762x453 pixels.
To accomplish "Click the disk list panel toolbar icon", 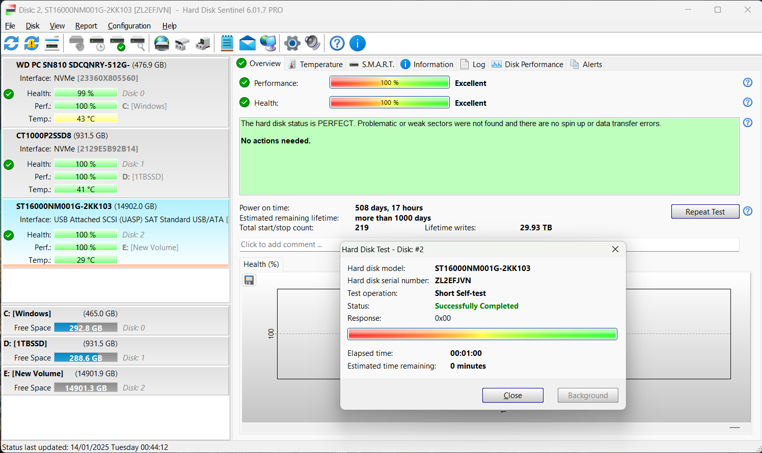I will 52,43.
